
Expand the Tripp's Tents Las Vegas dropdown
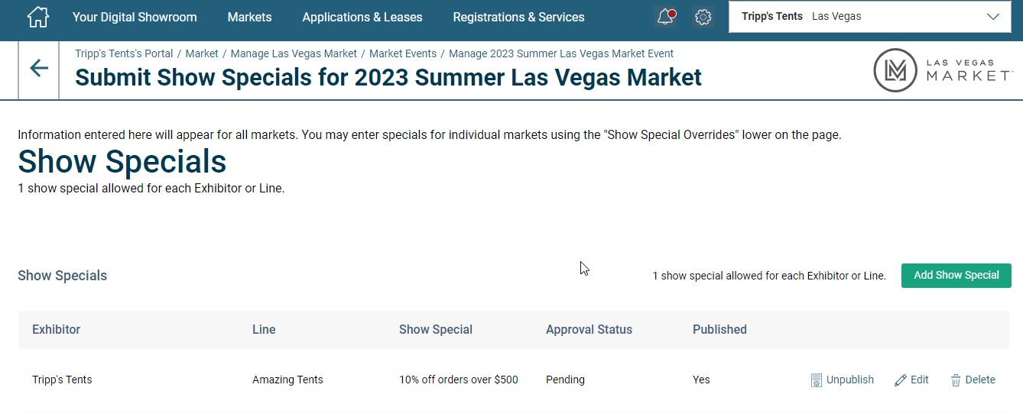869,17
